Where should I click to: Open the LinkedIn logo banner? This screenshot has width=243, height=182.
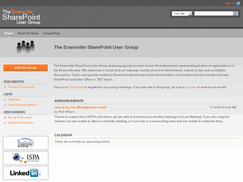26,173
